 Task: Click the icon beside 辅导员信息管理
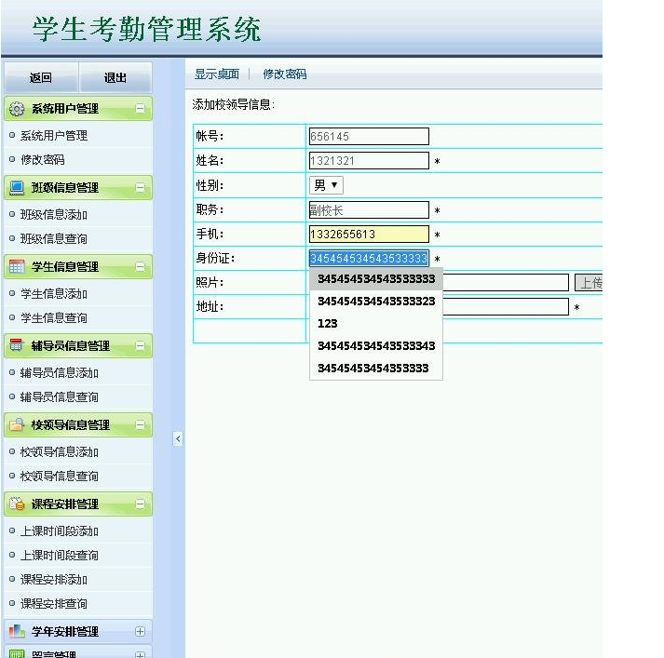coord(17,345)
